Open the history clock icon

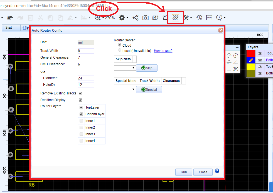pos(199,17)
